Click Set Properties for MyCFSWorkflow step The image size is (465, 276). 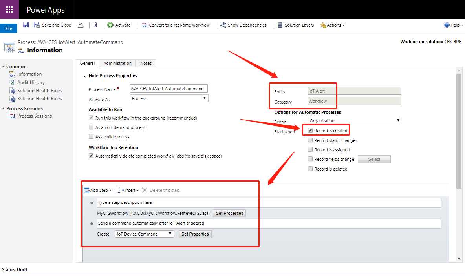click(x=229, y=213)
